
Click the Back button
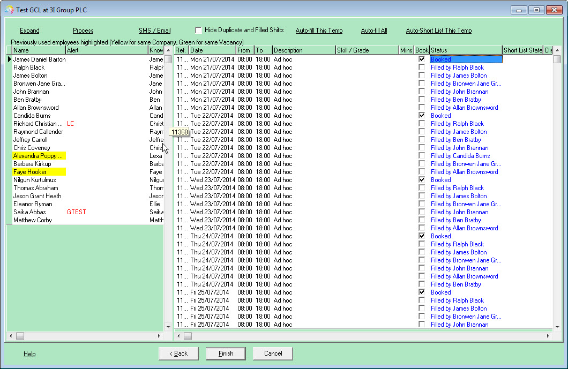178,353
